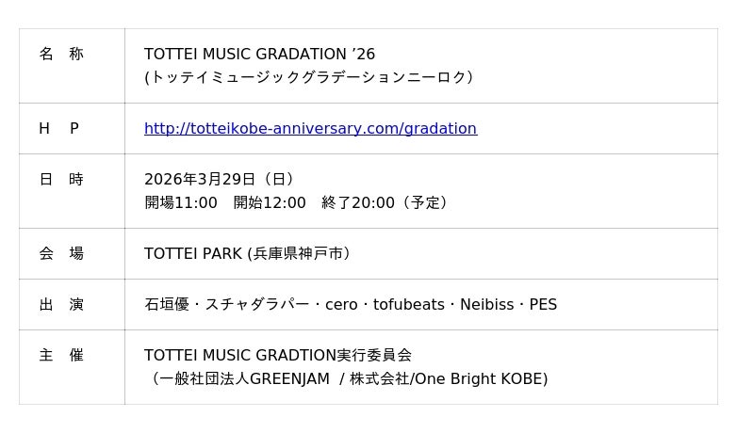Click the 開始12:00 start time text
The width and height of the screenshot is (754, 433).
(270, 202)
